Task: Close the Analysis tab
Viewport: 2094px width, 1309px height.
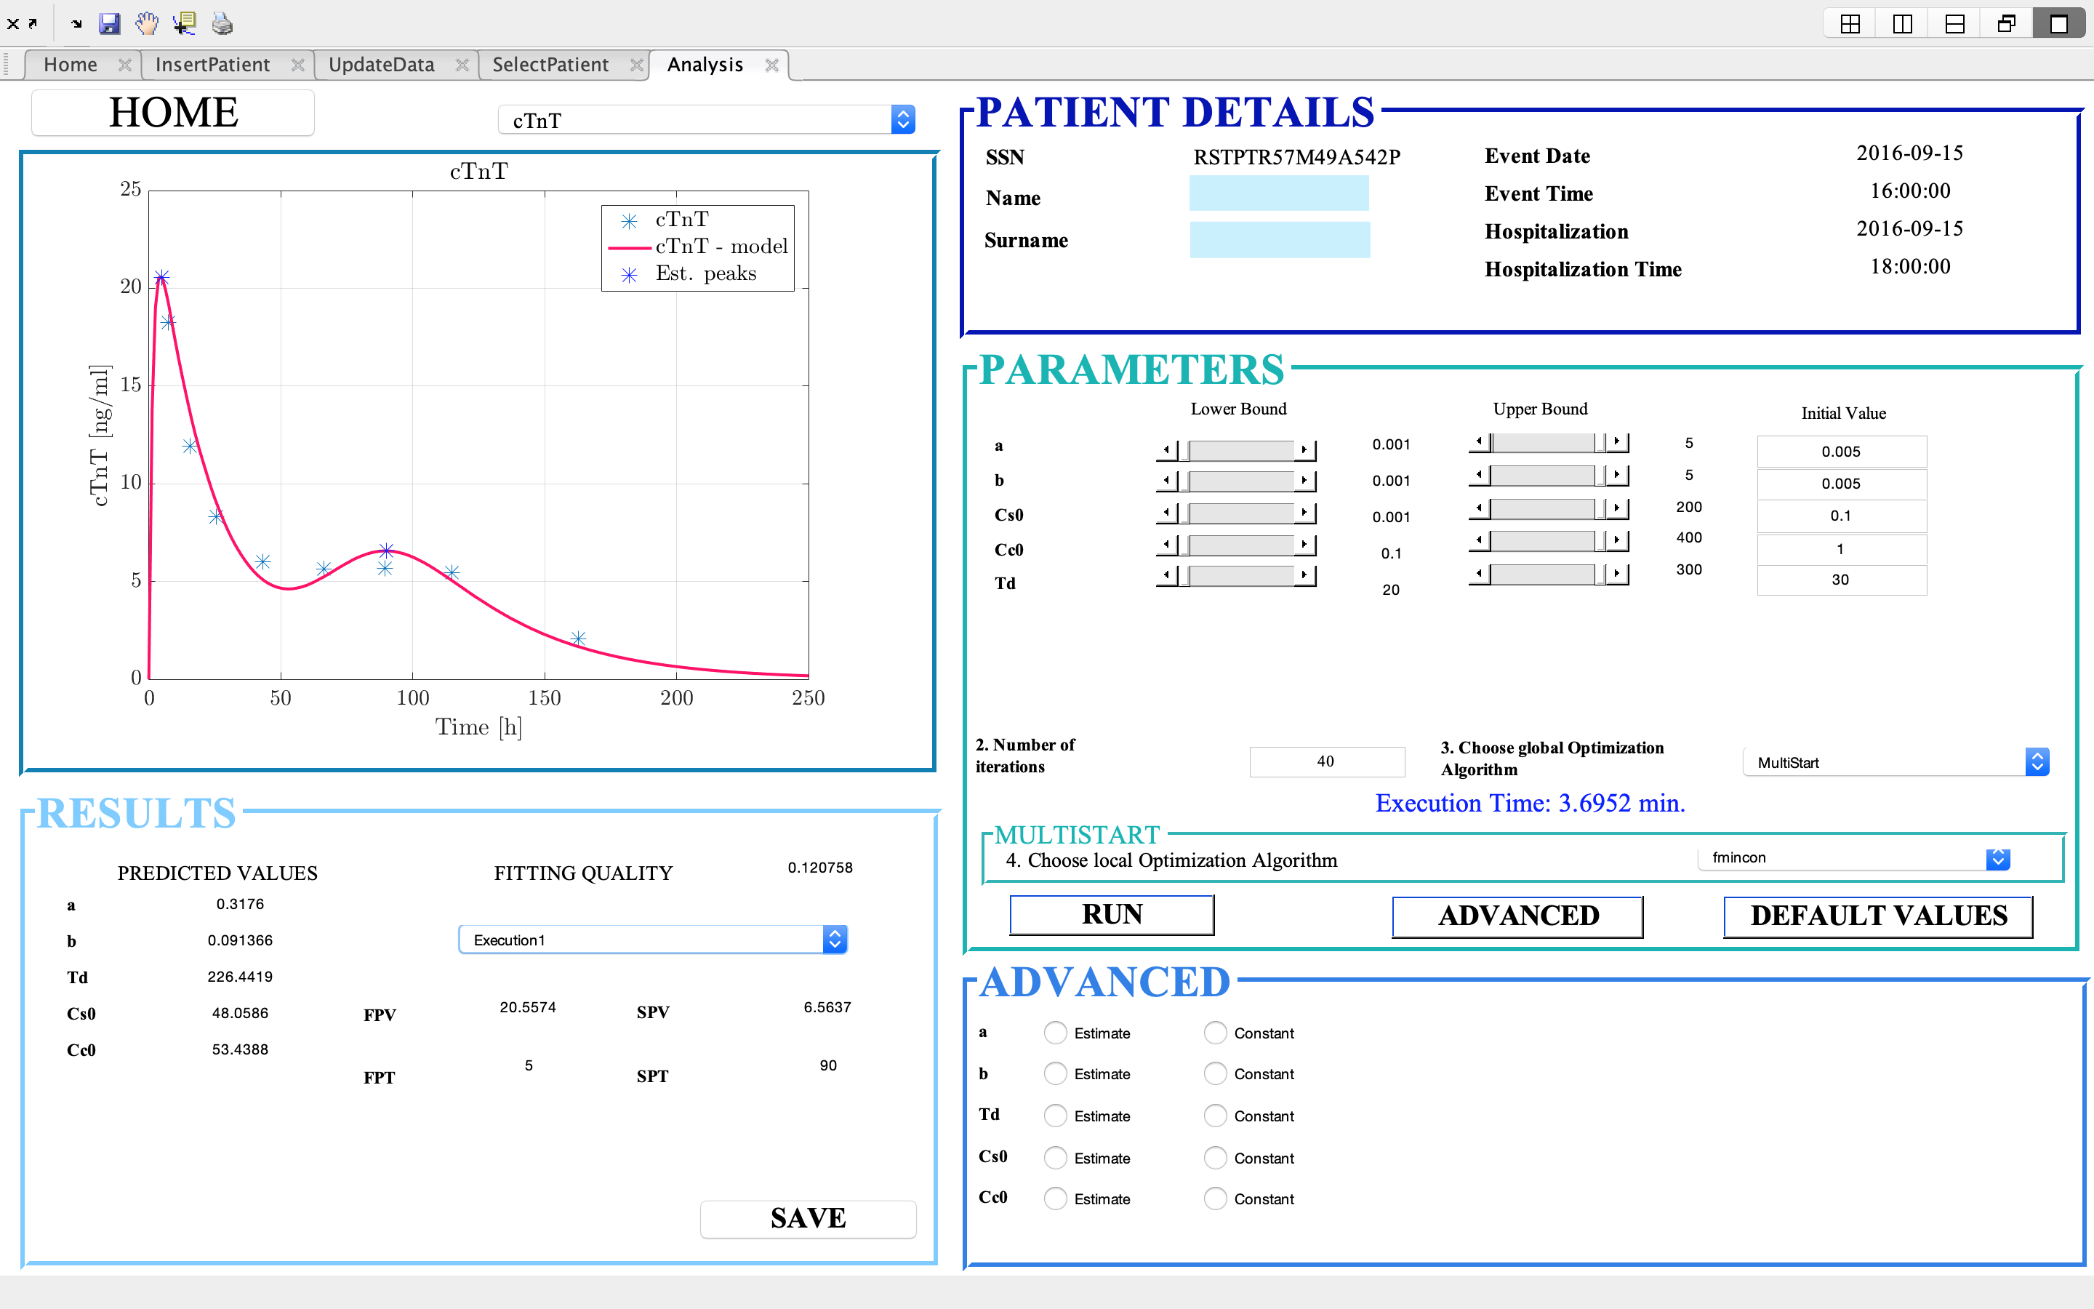Action: point(772,65)
